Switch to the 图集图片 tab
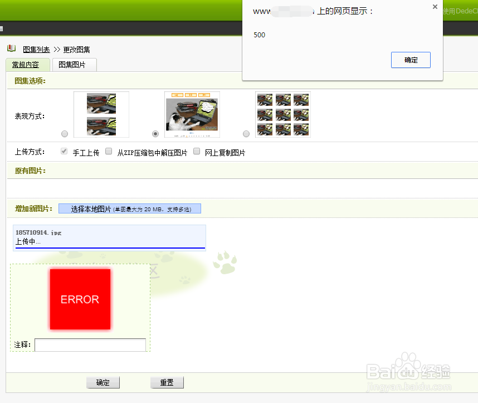The image size is (478, 403). point(75,65)
